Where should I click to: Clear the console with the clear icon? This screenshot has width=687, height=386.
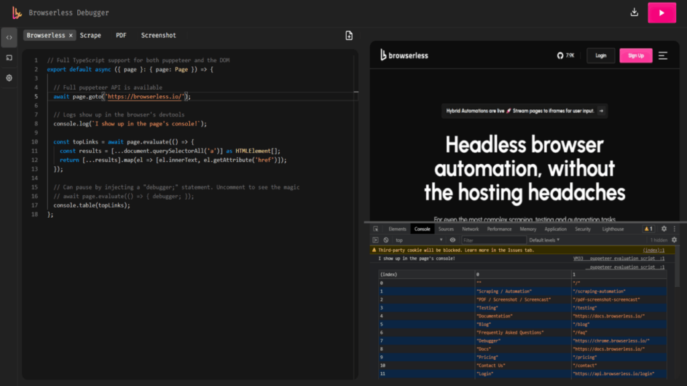[386, 240]
